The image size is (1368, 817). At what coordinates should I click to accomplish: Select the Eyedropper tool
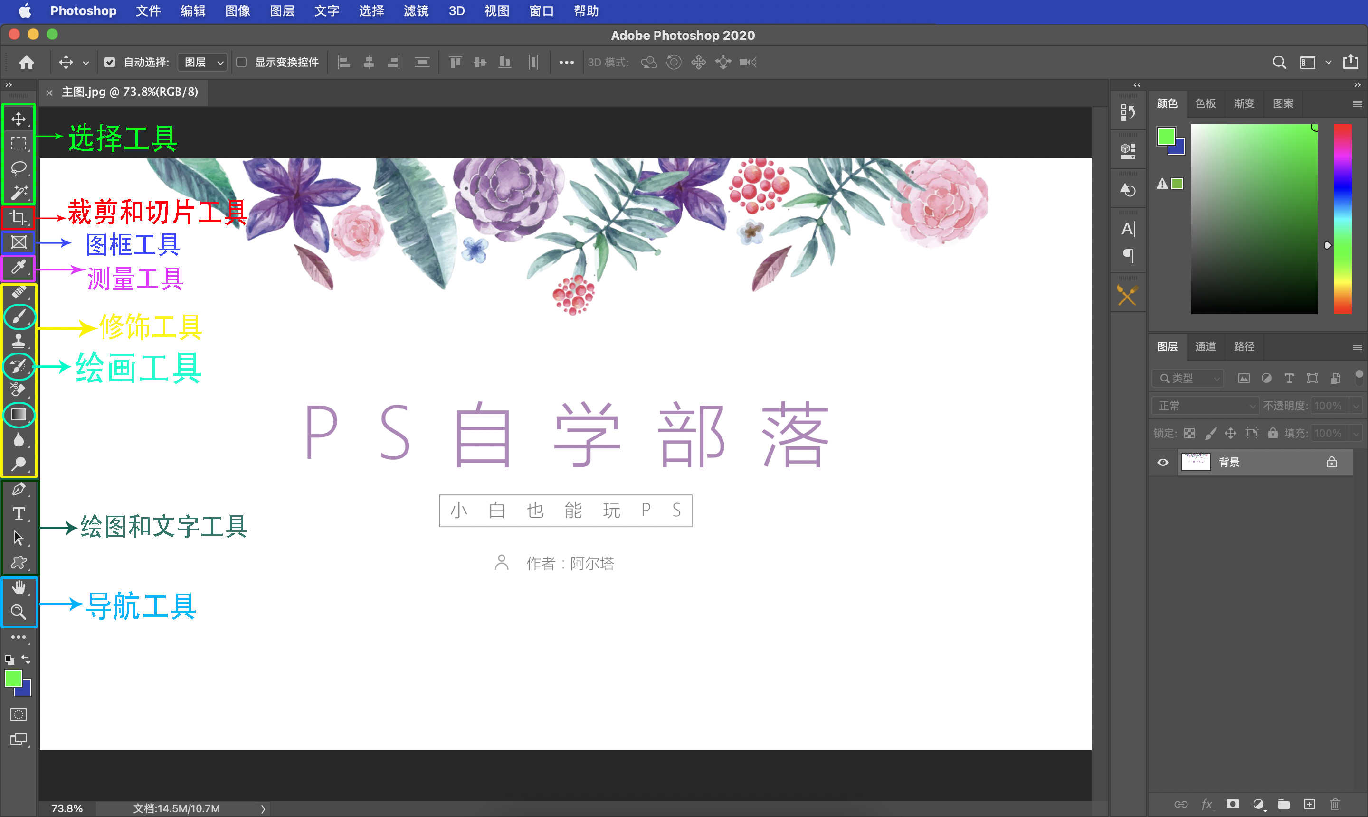pos(18,268)
